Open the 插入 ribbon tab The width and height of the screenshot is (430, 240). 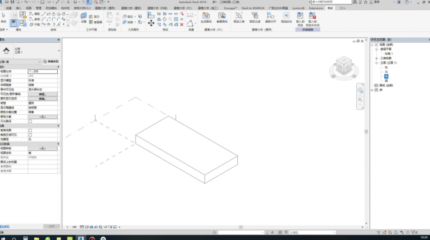(19, 8)
